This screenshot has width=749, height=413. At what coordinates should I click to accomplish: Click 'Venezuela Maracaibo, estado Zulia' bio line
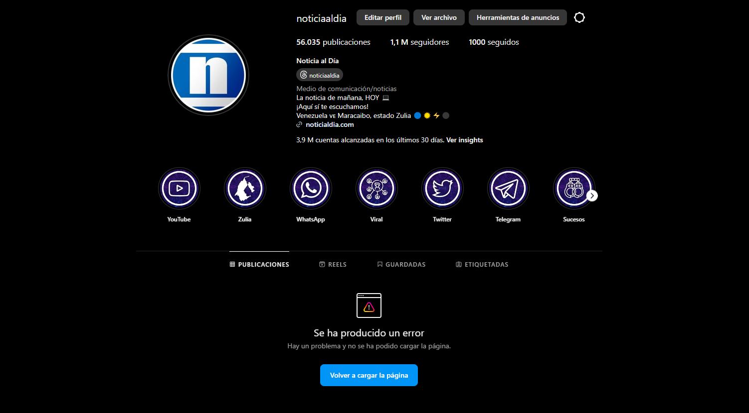tap(373, 115)
